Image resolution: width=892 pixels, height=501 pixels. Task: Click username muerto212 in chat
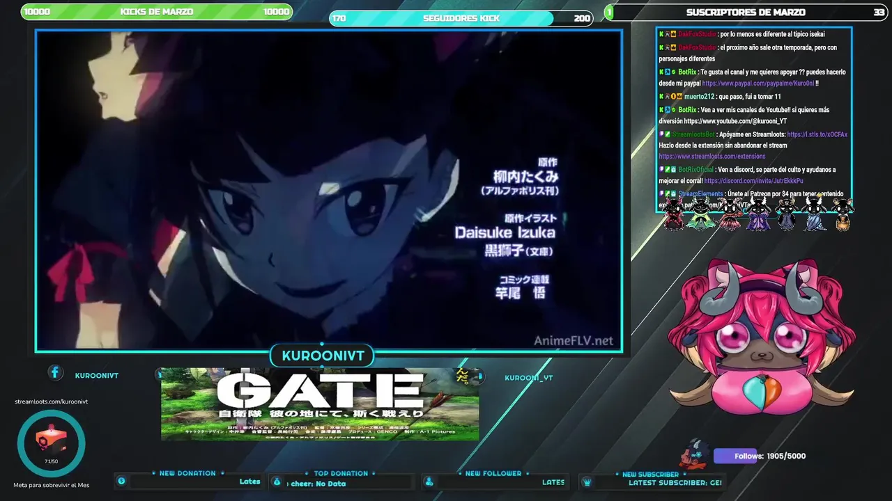699,97
